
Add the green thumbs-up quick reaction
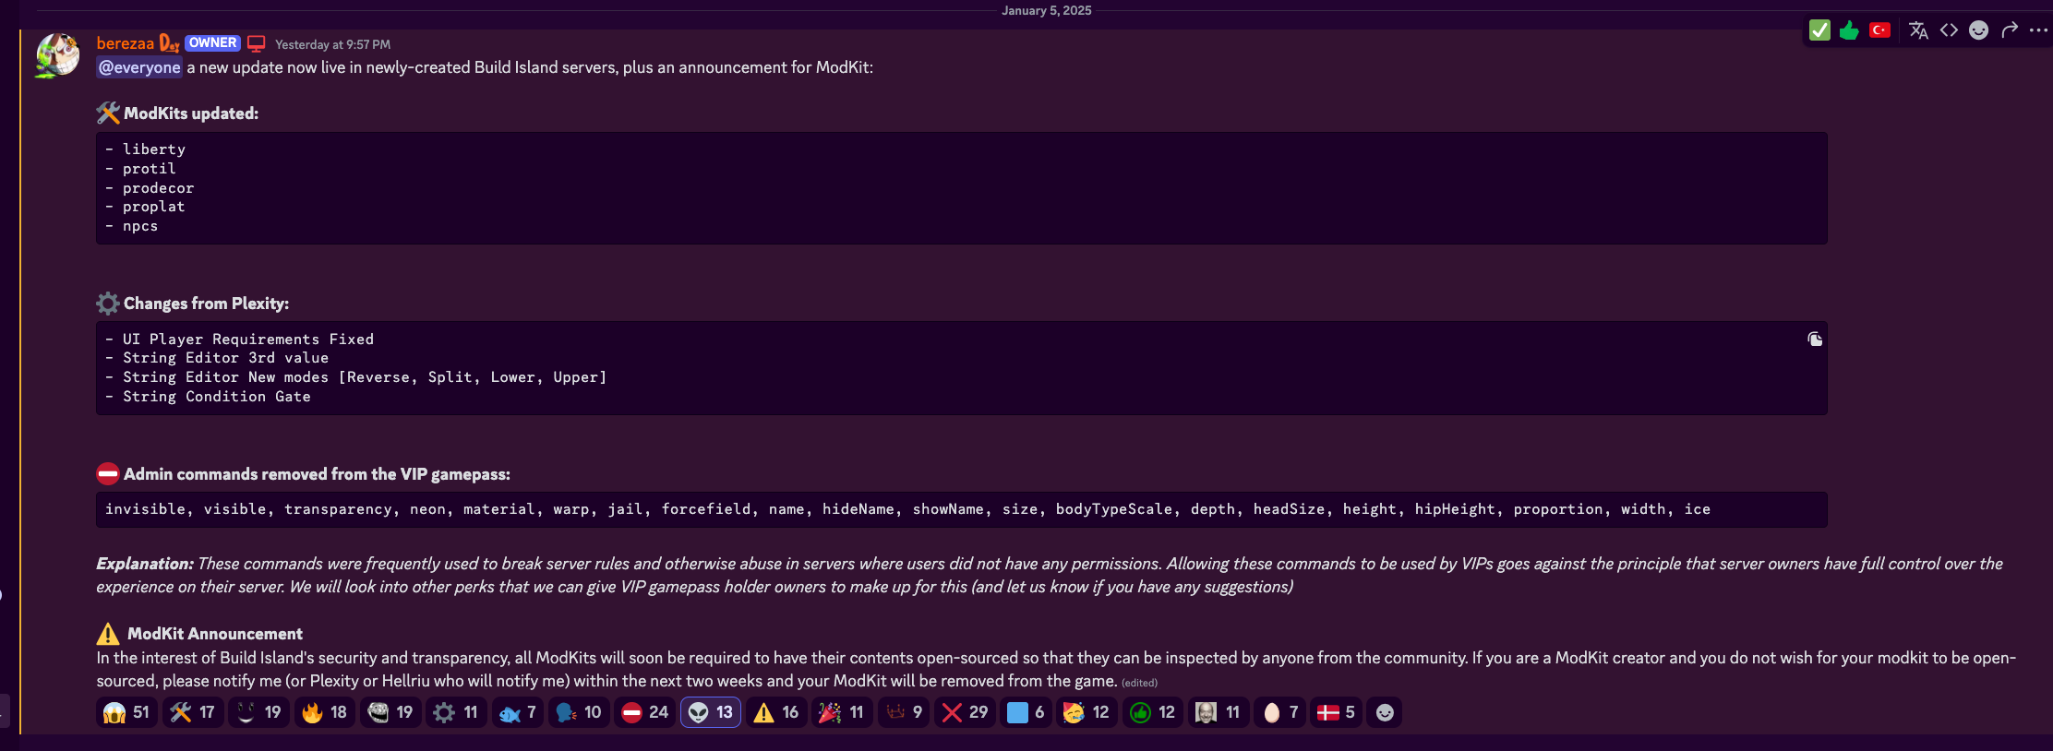tap(1849, 30)
